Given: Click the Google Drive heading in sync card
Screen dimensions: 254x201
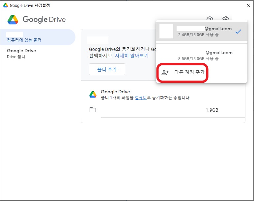Looking at the screenshot, I should pos(115,92).
